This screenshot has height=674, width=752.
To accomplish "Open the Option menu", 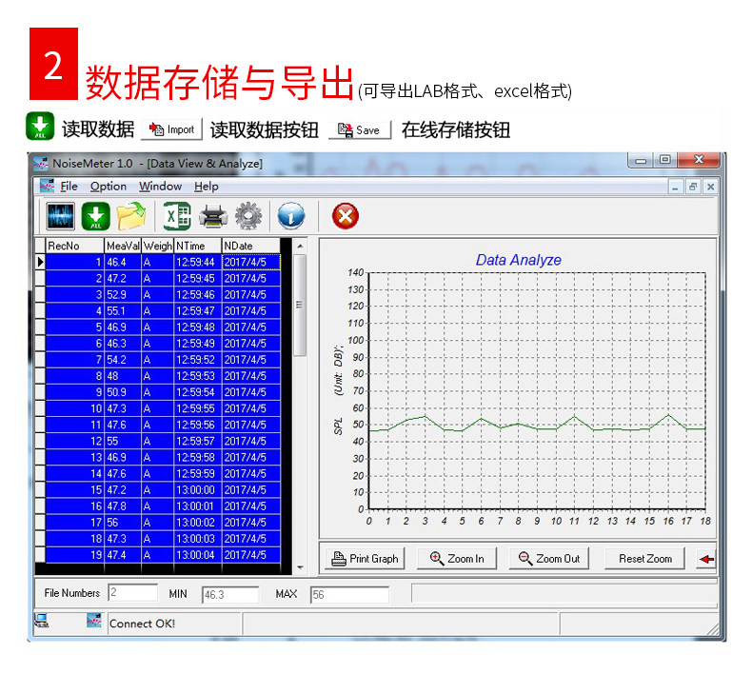I will coord(109,187).
